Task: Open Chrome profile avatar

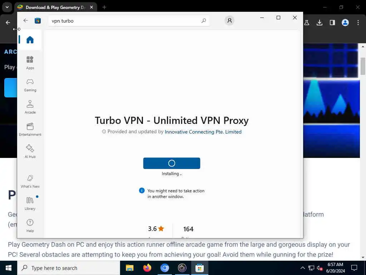Action: pos(345,23)
